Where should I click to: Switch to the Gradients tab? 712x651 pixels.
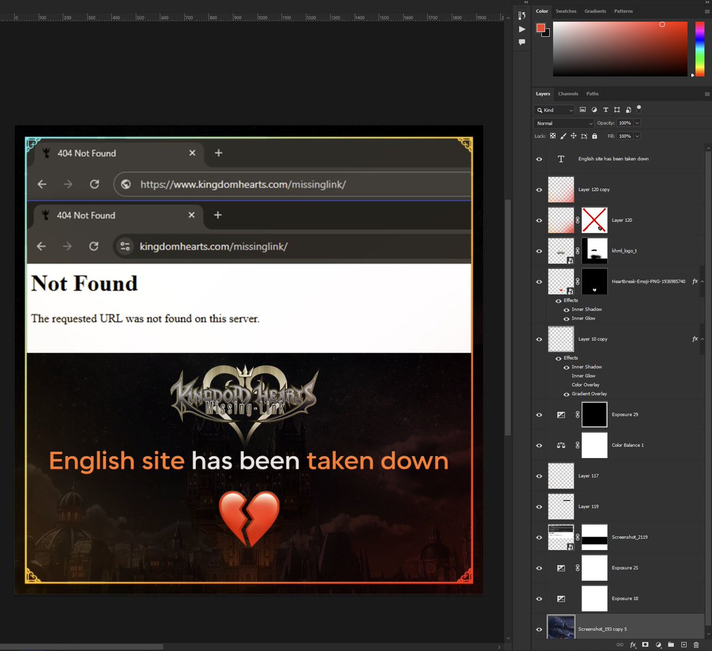(595, 11)
